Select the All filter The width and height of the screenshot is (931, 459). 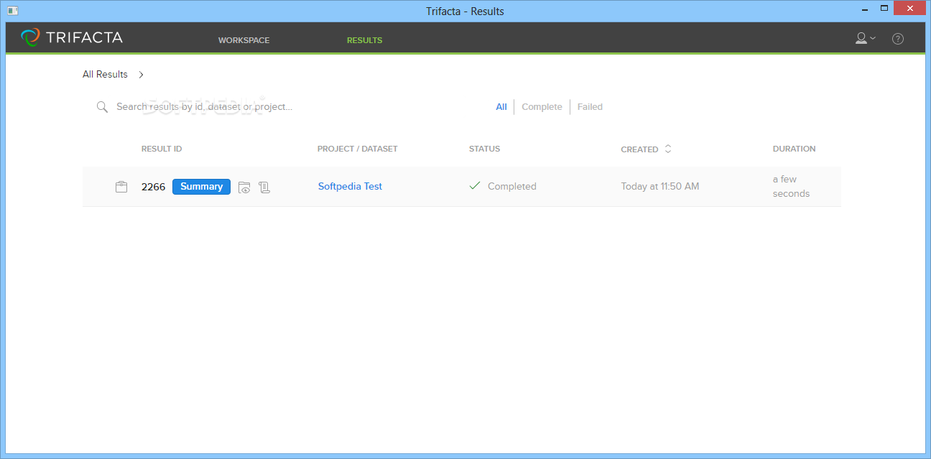(x=501, y=107)
